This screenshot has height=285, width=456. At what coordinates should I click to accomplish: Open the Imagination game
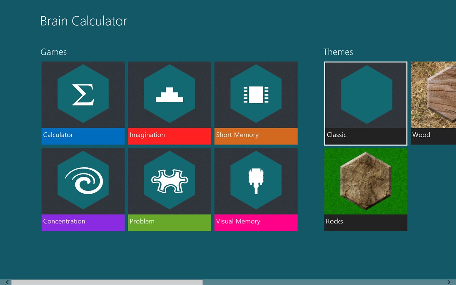click(x=169, y=102)
